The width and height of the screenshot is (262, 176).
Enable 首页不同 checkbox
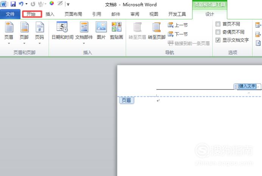(218, 24)
